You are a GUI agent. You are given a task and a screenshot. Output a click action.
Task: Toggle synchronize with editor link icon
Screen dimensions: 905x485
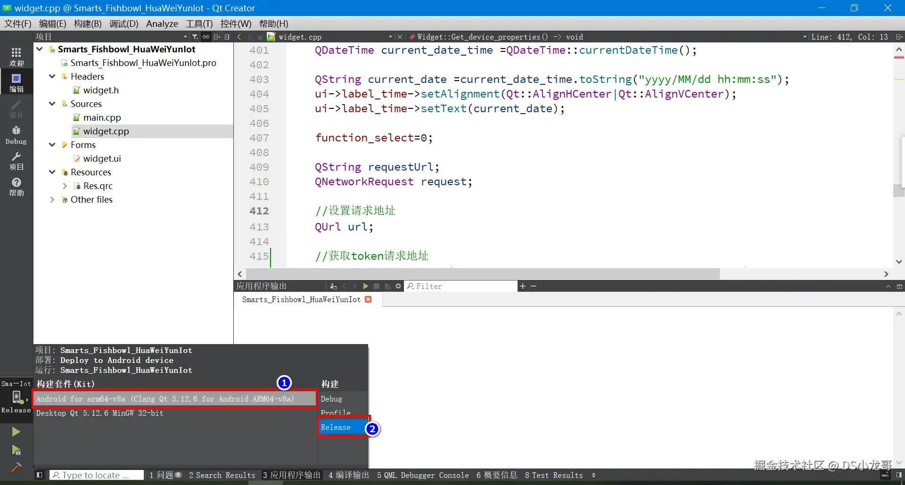(x=206, y=37)
